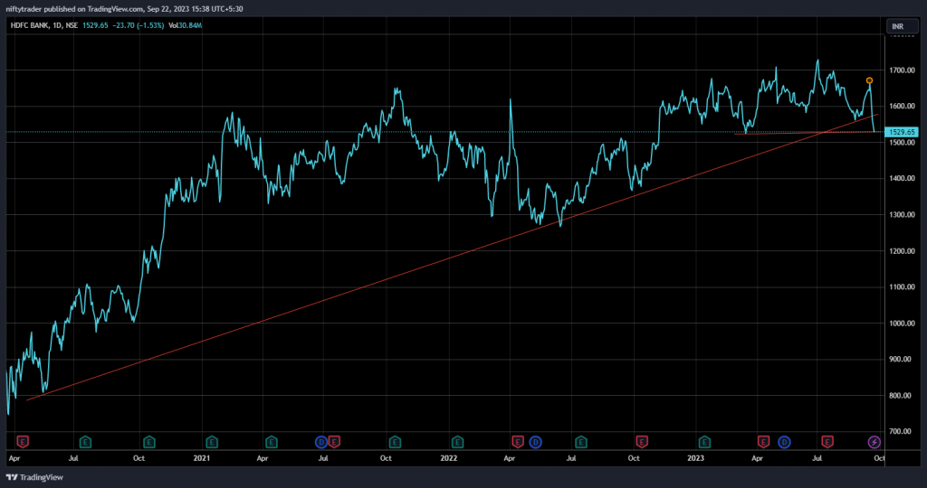Open the green earnings marker for July 2022
The height and width of the screenshot is (488, 927).
click(x=580, y=441)
